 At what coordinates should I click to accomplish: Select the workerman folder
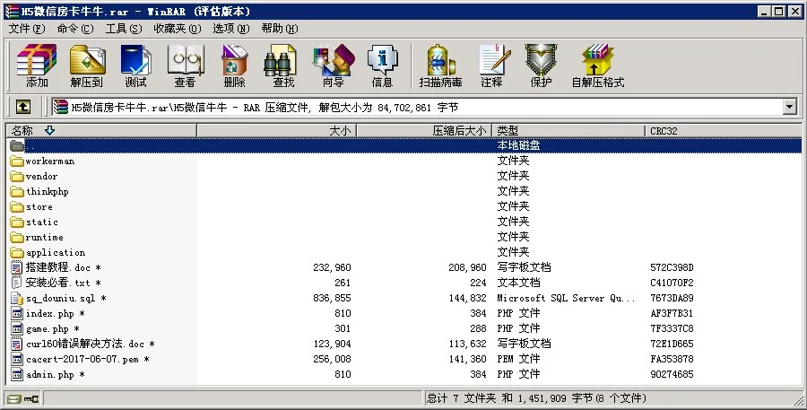(x=50, y=161)
